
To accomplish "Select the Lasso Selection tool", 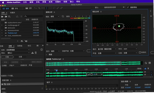I will tap(54, 8).
